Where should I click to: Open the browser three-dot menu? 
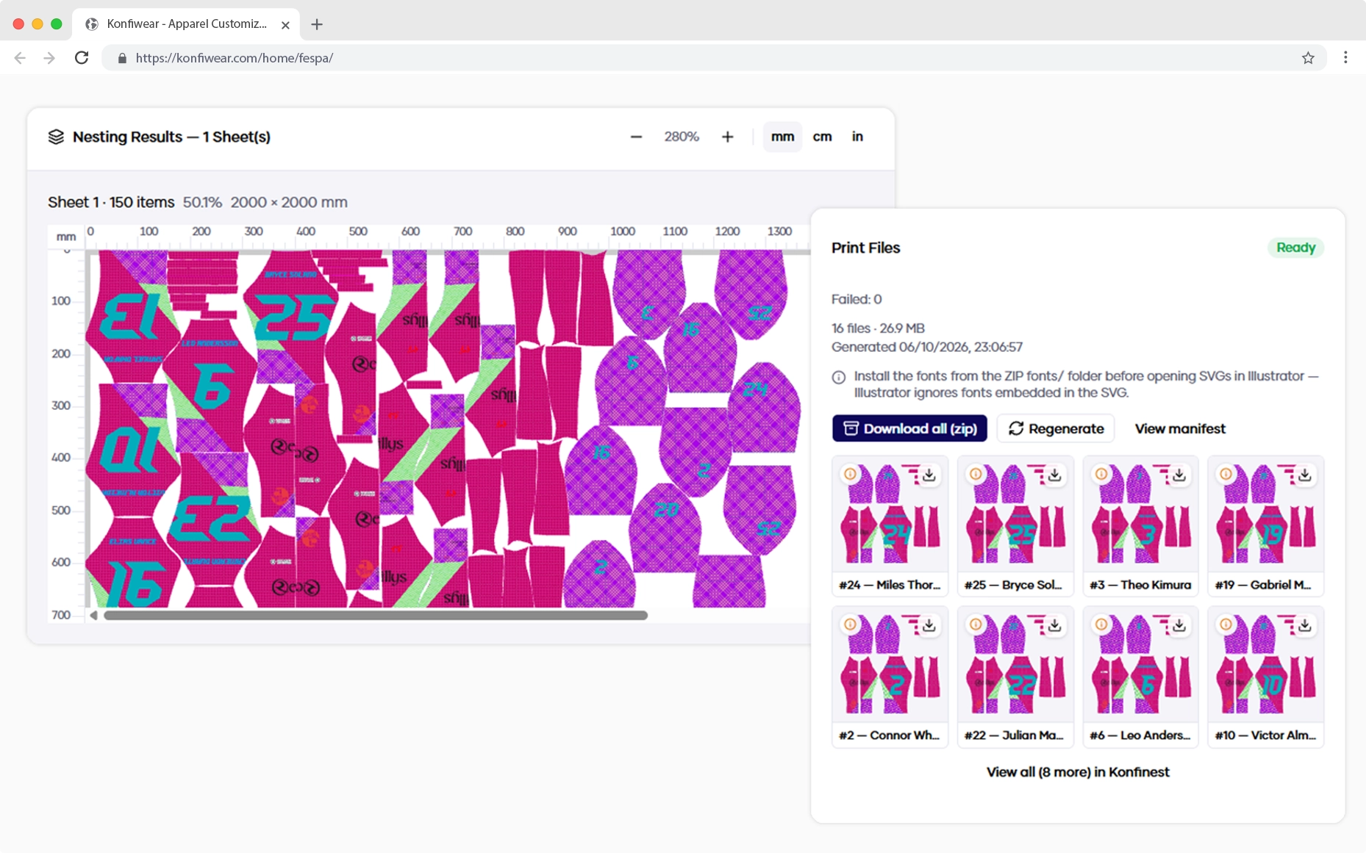point(1345,57)
